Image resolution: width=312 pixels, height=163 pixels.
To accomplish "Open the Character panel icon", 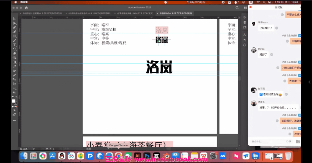I will point(245,35).
